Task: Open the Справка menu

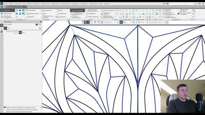Action: [107, 4]
